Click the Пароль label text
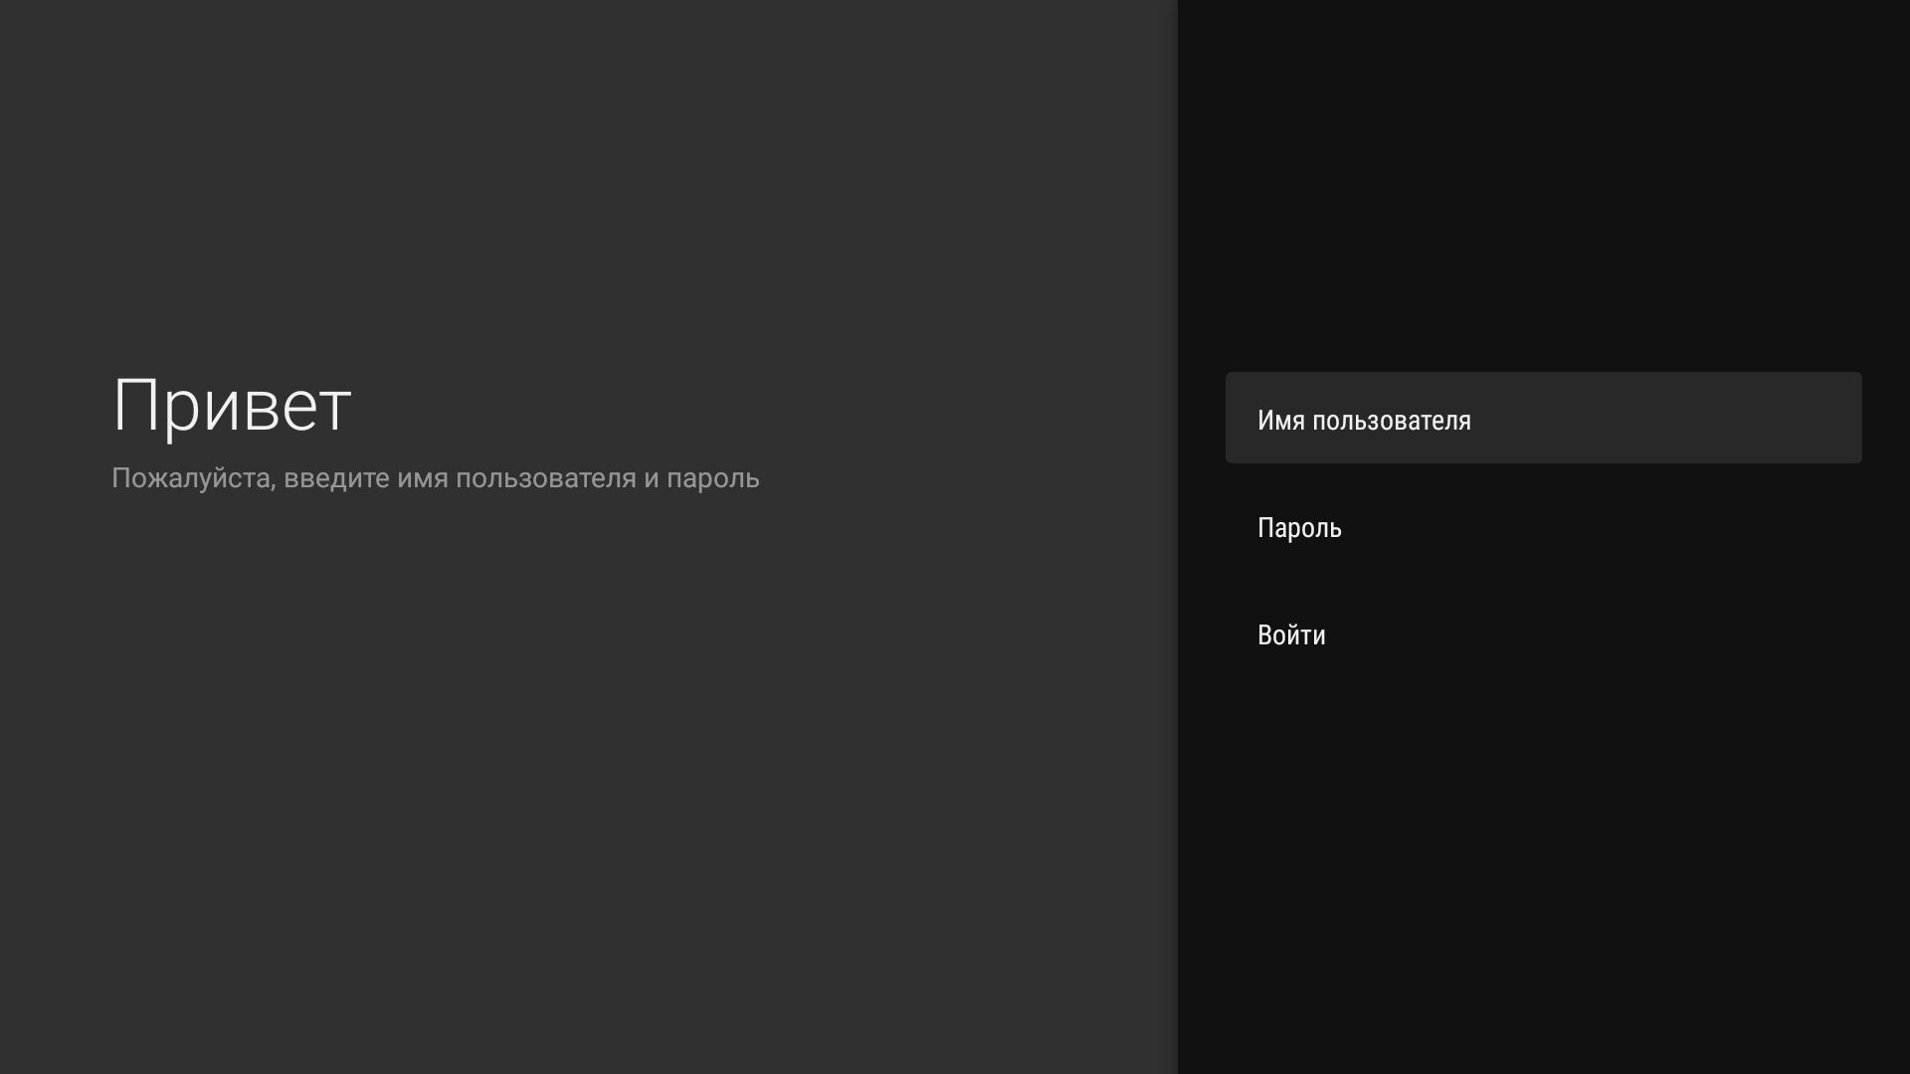The height and width of the screenshot is (1074, 1910). click(1299, 527)
